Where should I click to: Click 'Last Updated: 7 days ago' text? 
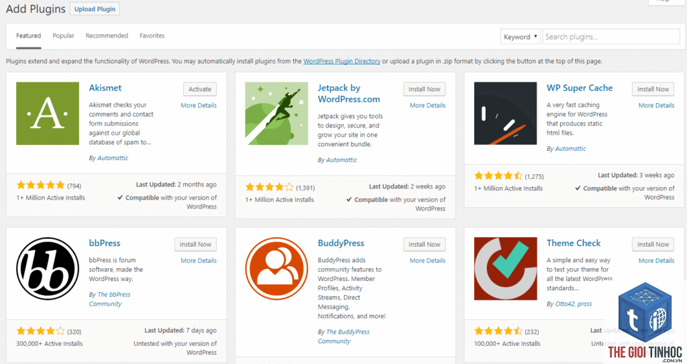click(x=180, y=330)
